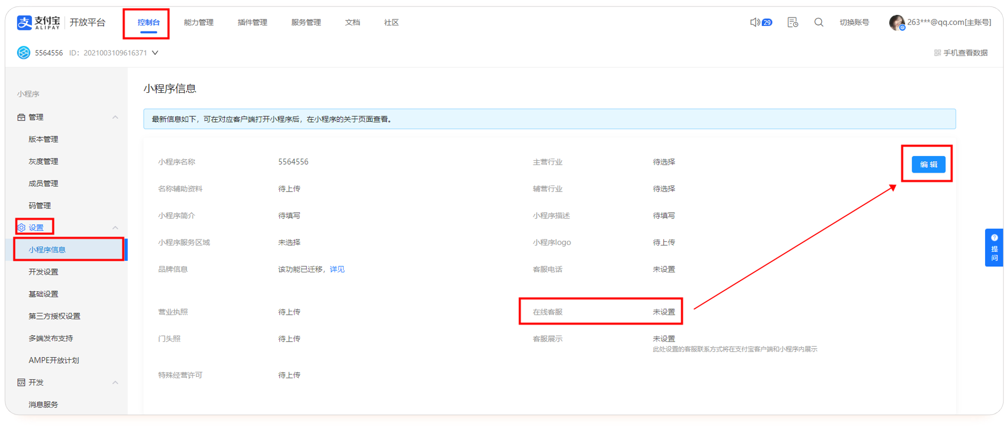Click the 详见 link in 品牌信息
The image size is (1008, 430).
pyautogui.click(x=337, y=269)
